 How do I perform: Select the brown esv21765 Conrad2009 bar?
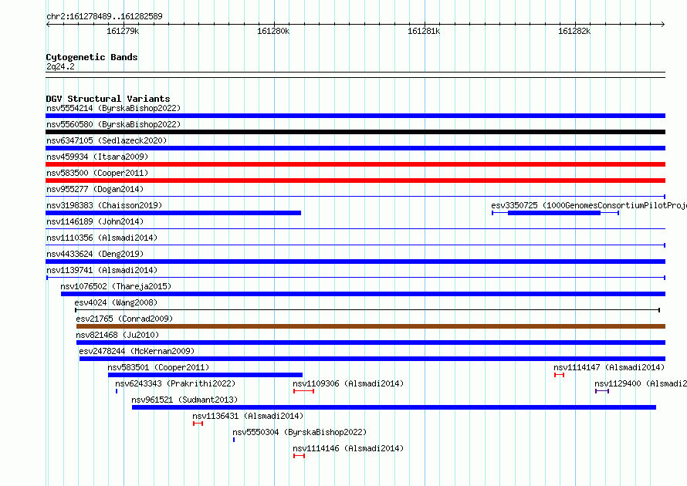[371, 326]
